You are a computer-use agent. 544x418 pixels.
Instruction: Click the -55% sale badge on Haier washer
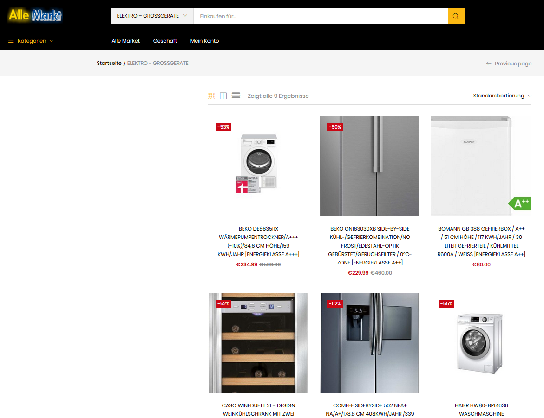(446, 303)
